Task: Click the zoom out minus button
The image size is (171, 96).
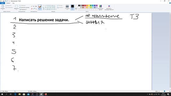Action: pos(159,91)
